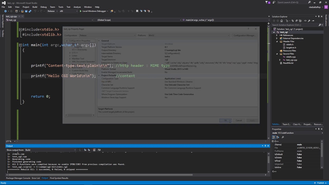329x185 pixels.
Task: Switch Properties panel to Alphabetical view
Action: point(278,137)
